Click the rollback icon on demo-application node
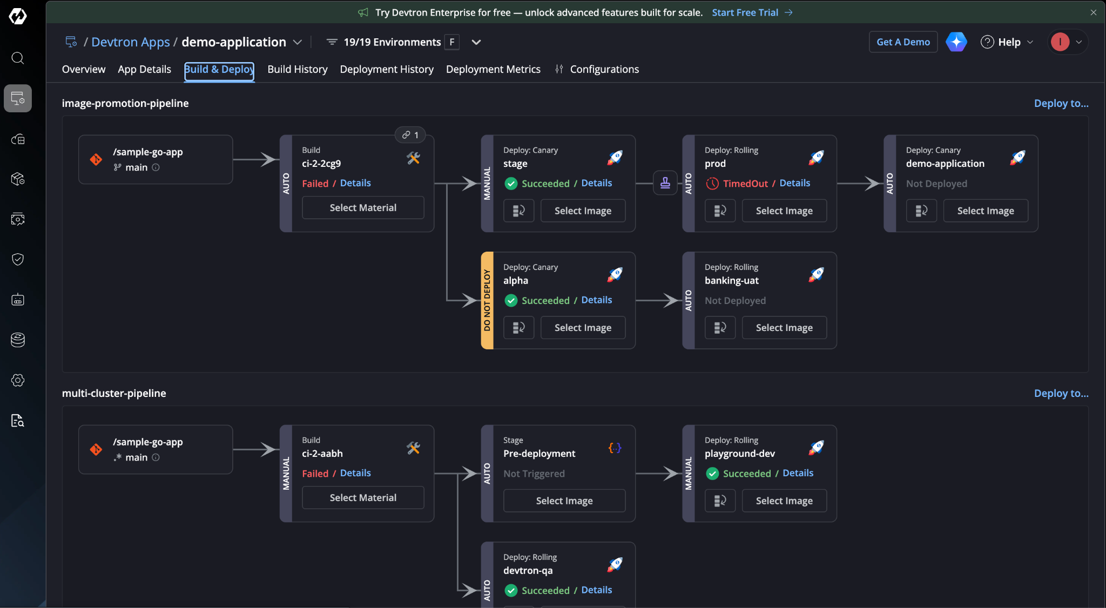The image size is (1106, 608). pos(921,211)
